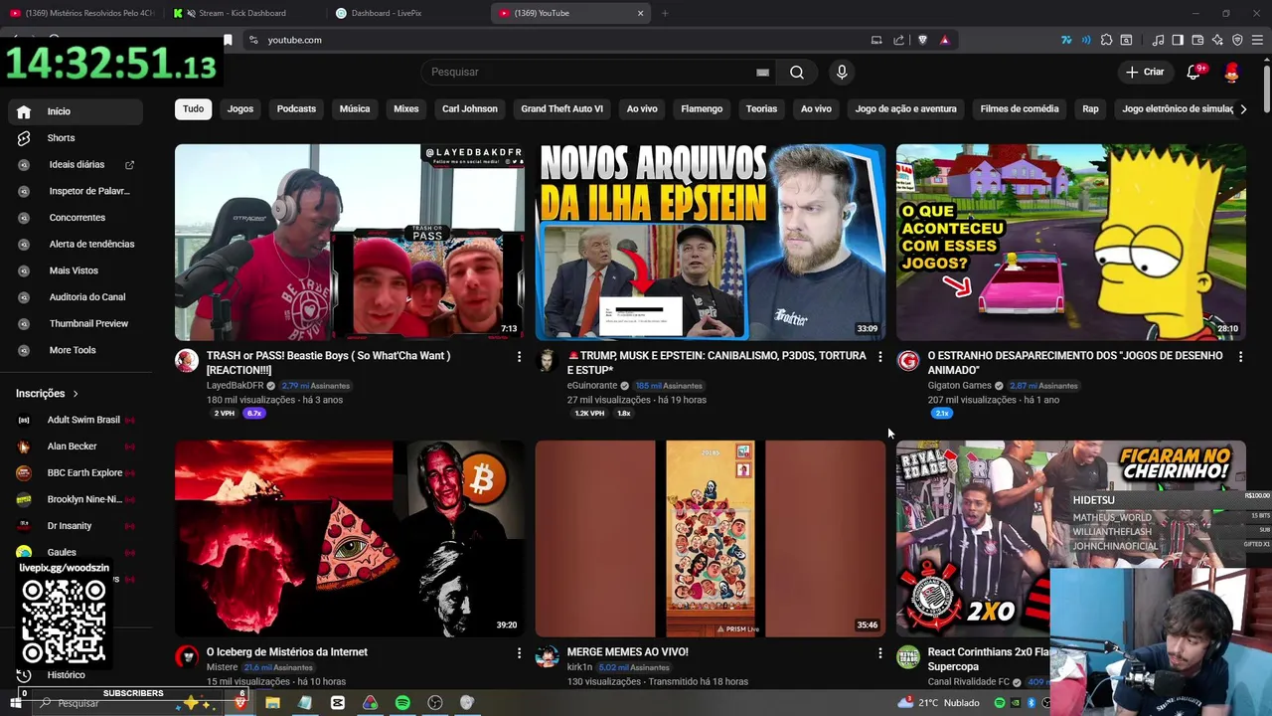This screenshot has width=1272, height=716.
Task: Open Brave playlist music note icon
Action: tap(1158, 40)
